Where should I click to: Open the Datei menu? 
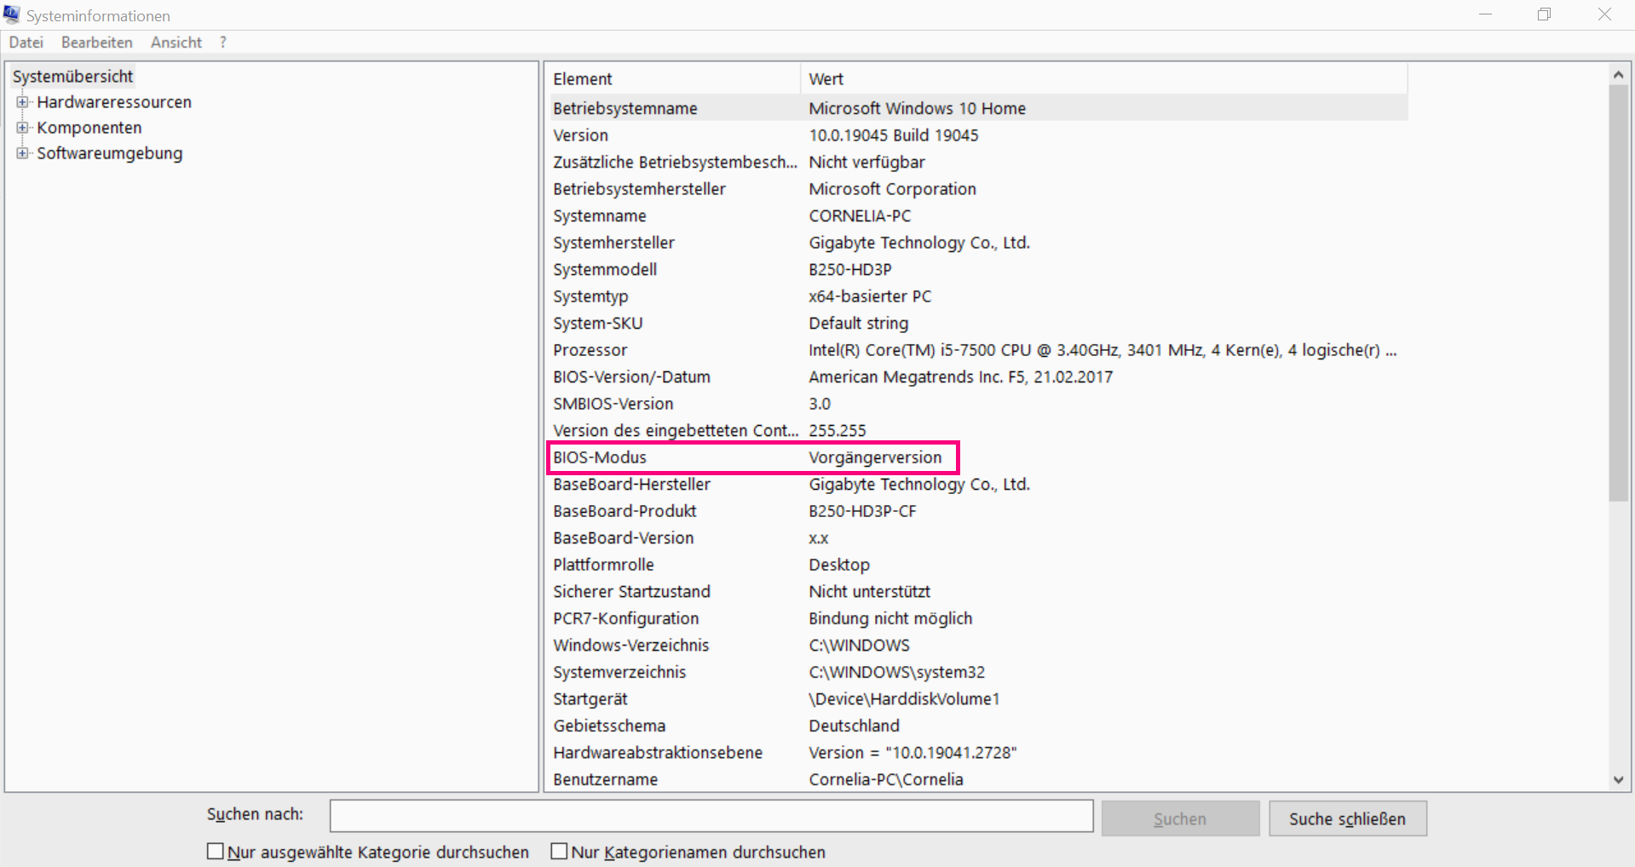(x=26, y=43)
